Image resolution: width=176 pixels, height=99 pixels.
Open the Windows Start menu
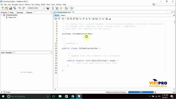click(3, 96)
